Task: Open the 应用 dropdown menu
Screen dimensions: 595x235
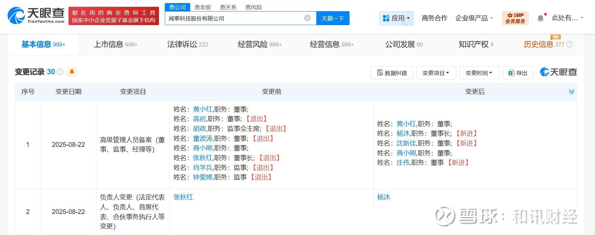Action: (x=396, y=18)
